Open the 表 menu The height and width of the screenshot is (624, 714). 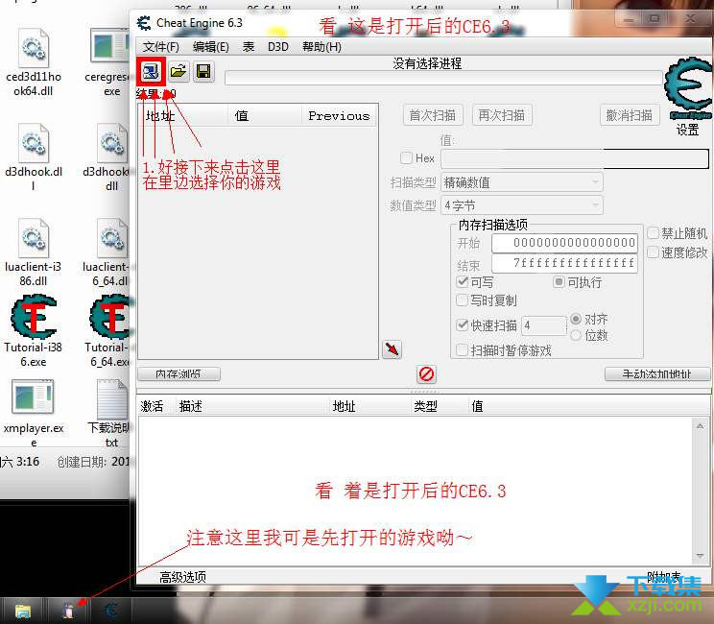pyautogui.click(x=249, y=47)
